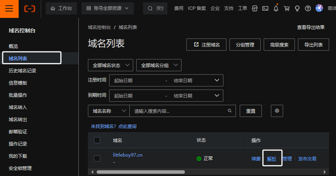Screen dimensions: 336x176
Task: Open the help question mark icon
Action: [x=308, y=8]
